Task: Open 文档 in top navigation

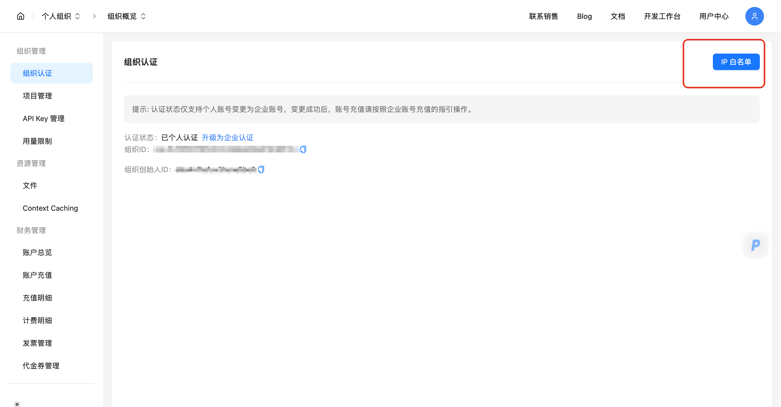Action: tap(618, 16)
